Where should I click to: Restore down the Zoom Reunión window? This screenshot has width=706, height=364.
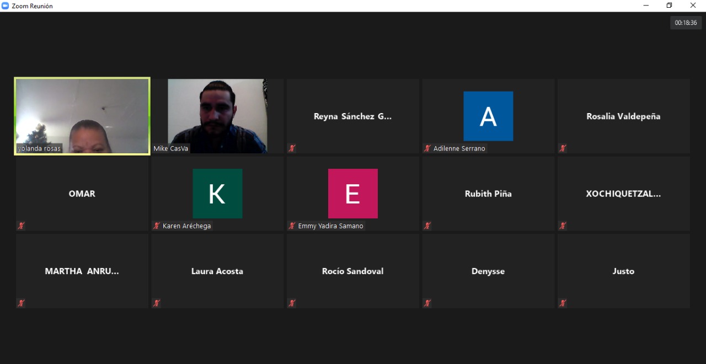coord(669,6)
